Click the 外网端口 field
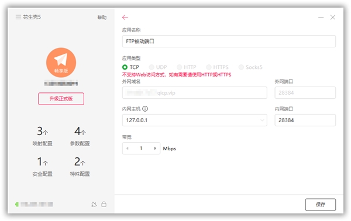 (x=305, y=92)
